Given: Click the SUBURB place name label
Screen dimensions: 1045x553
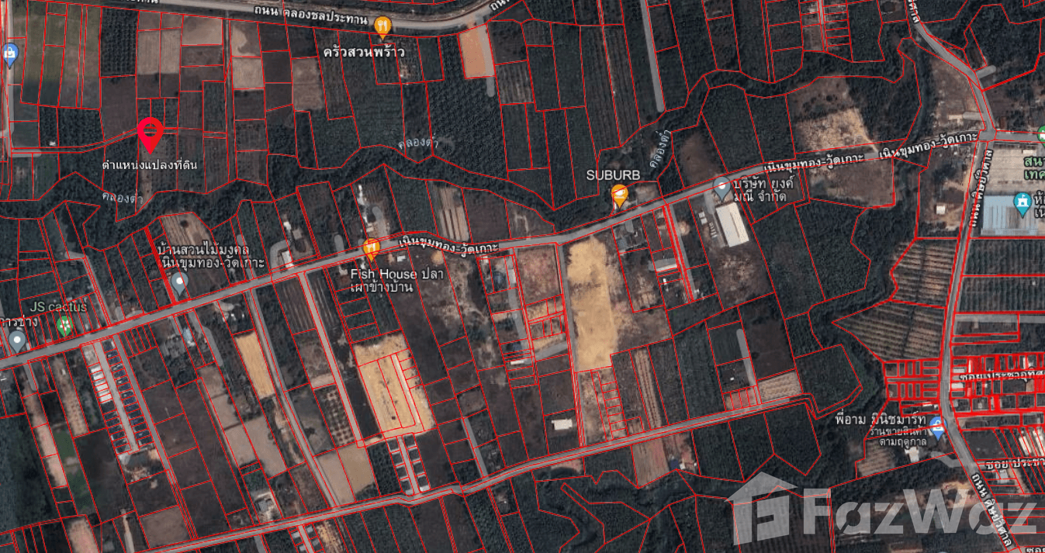Looking at the screenshot, I should click(x=613, y=175).
